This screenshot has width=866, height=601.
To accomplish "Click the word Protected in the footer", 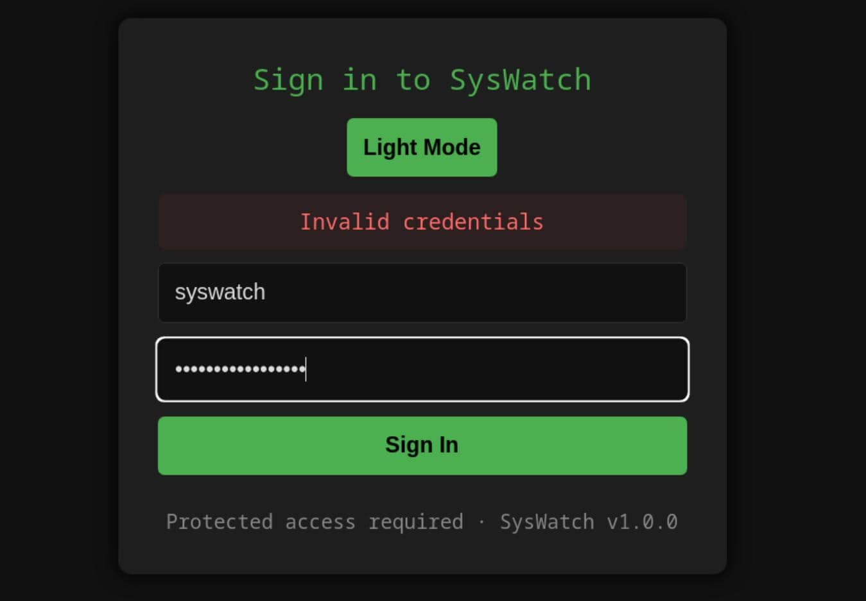I will pyautogui.click(x=219, y=522).
